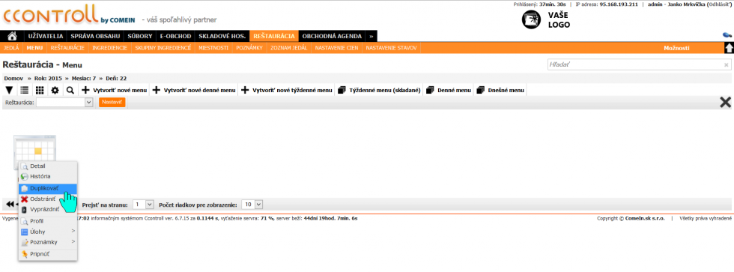
Task: Open the settings gear icon
Action: point(55,90)
